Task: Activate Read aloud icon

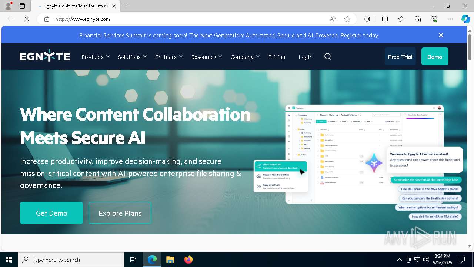Action: [333, 19]
